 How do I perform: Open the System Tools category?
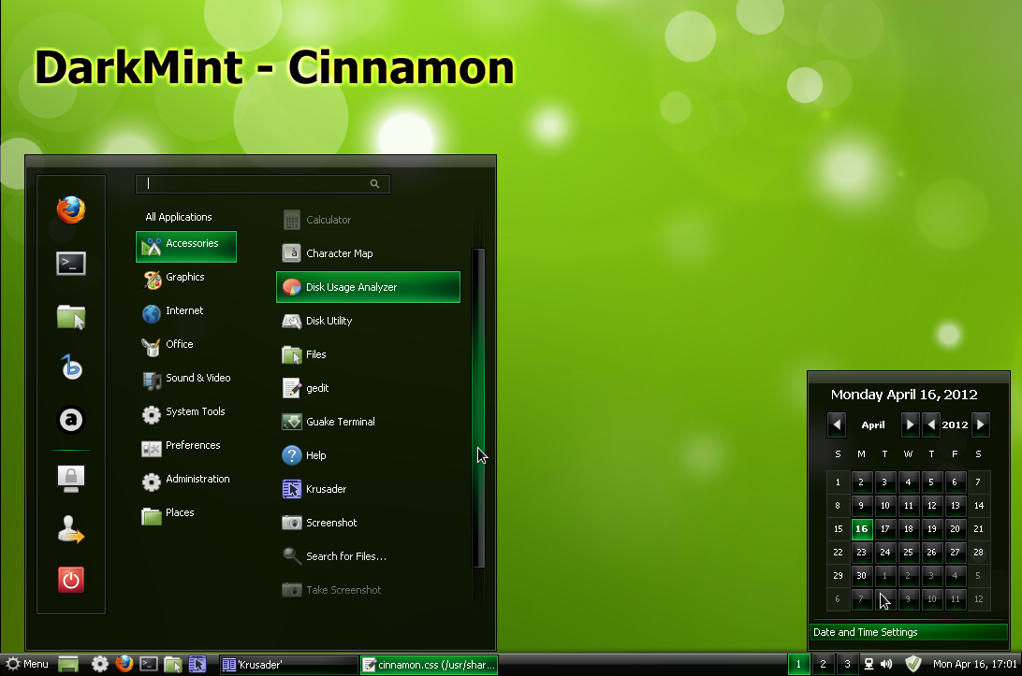point(185,412)
